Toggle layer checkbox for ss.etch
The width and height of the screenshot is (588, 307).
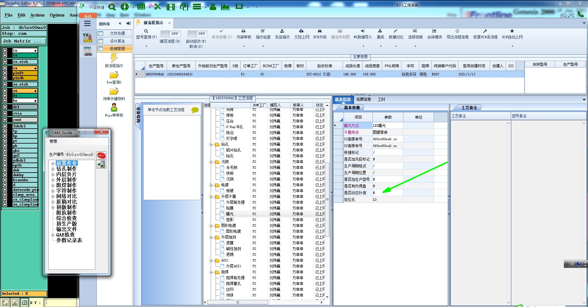(x=5, y=84)
